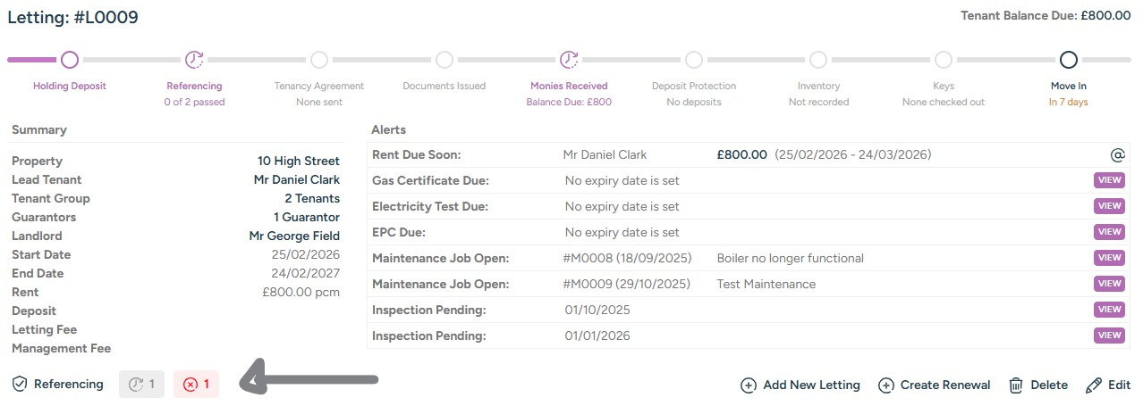Screen dimensions: 1143x406
Task: View the 01/01/2026 pending inspection
Action: point(1109,336)
